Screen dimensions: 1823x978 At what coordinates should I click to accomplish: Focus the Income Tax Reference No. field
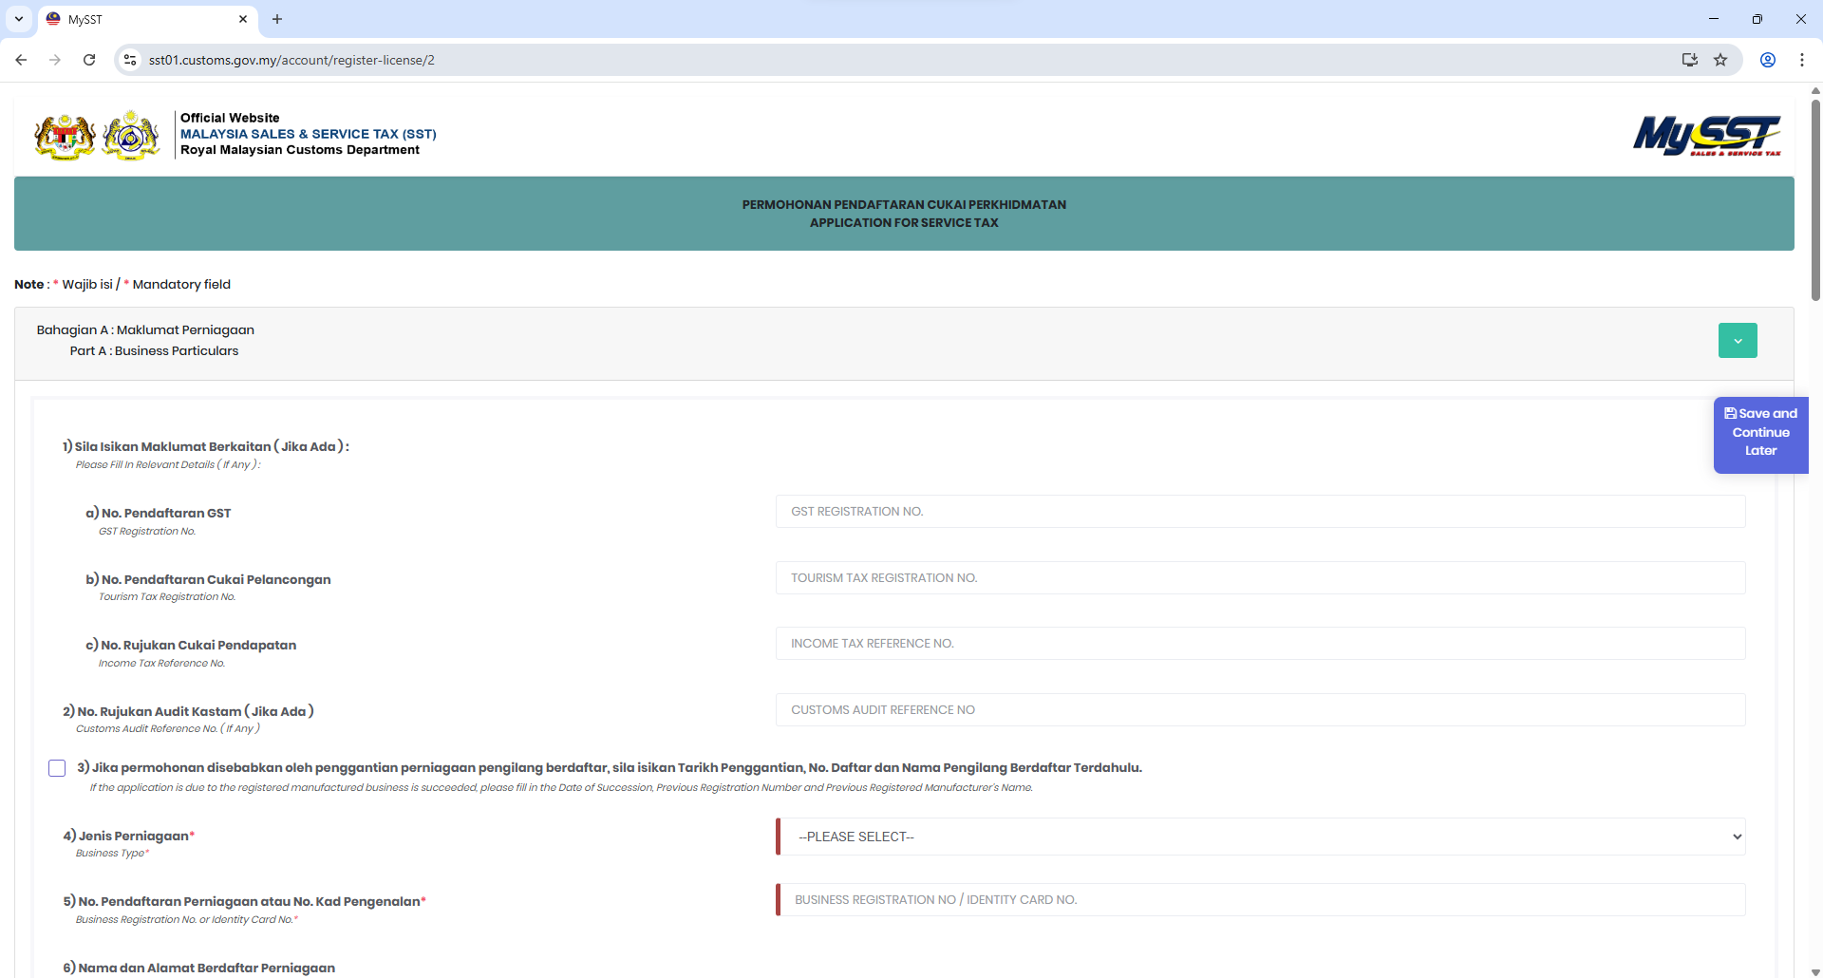tap(1260, 644)
